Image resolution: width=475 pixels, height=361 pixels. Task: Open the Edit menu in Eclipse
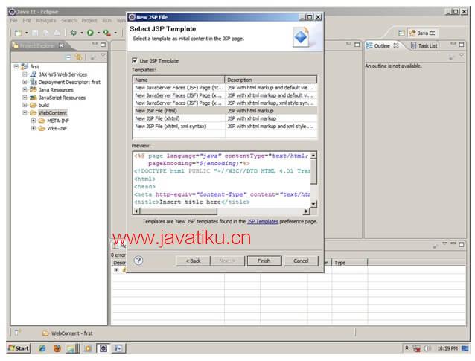point(27,21)
